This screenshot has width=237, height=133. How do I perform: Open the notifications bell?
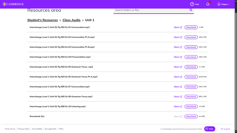coord(208,4)
